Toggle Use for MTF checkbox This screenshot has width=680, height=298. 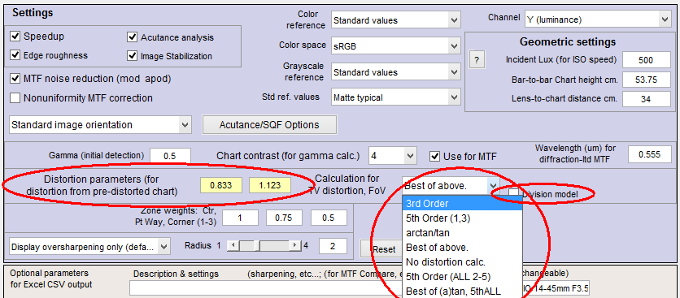pos(434,156)
